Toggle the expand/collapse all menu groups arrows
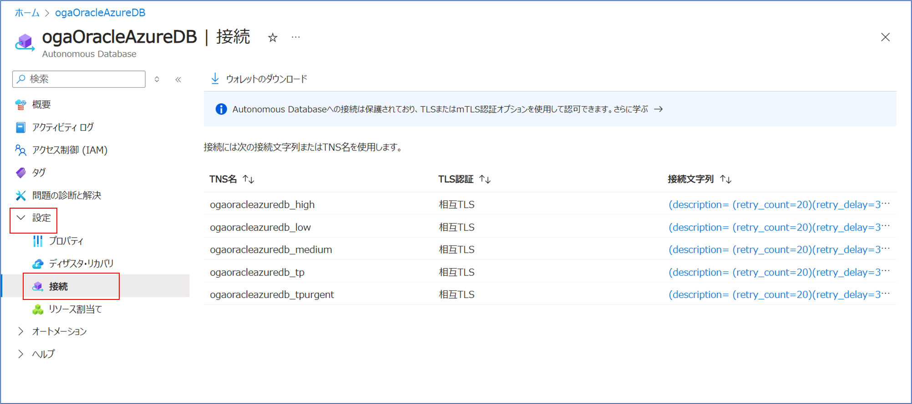 (157, 80)
